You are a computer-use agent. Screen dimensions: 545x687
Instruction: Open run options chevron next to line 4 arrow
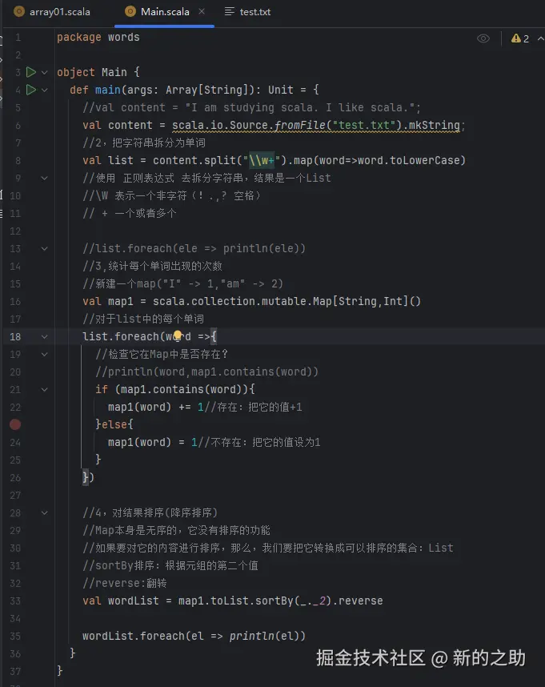coord(44,89)
